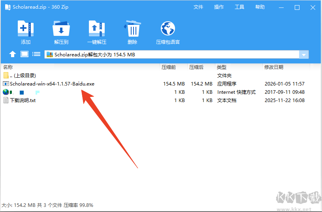Viewport: 322px width, 212px height.
Task: Click the Internet shortcut globe icon
Action: pyautogui.click(x=6, y=92)
